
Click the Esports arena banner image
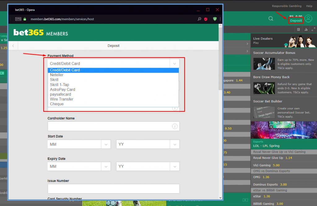point(284,130)
